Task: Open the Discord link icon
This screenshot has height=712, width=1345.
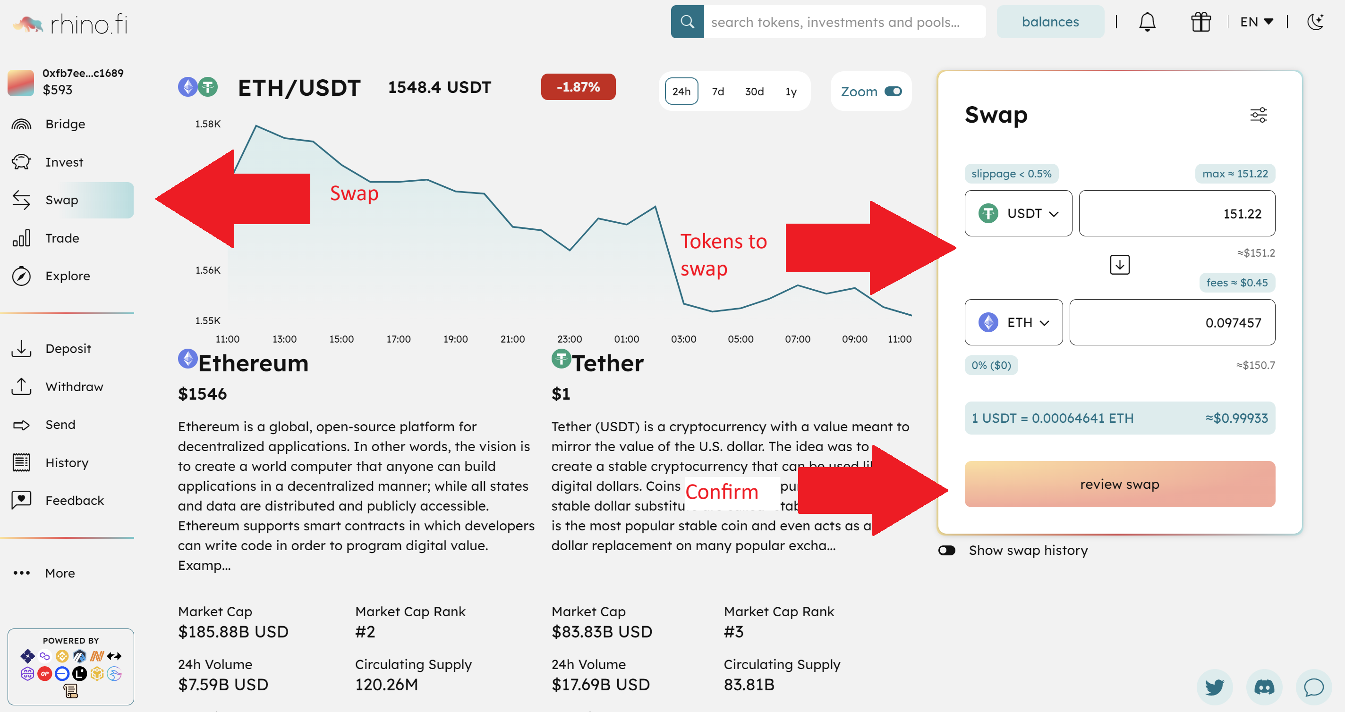Action: [x=1264, y=687]
